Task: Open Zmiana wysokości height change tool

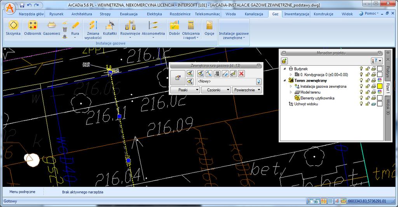Action: click(93, 30)
